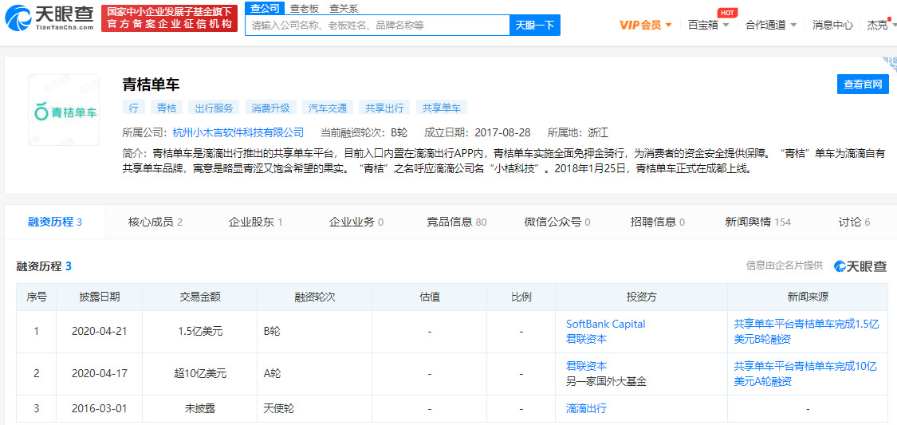Switch to the 微信公众号 tab
The width and height of the screenshot is (897, 425).
[x=557, y=222]
